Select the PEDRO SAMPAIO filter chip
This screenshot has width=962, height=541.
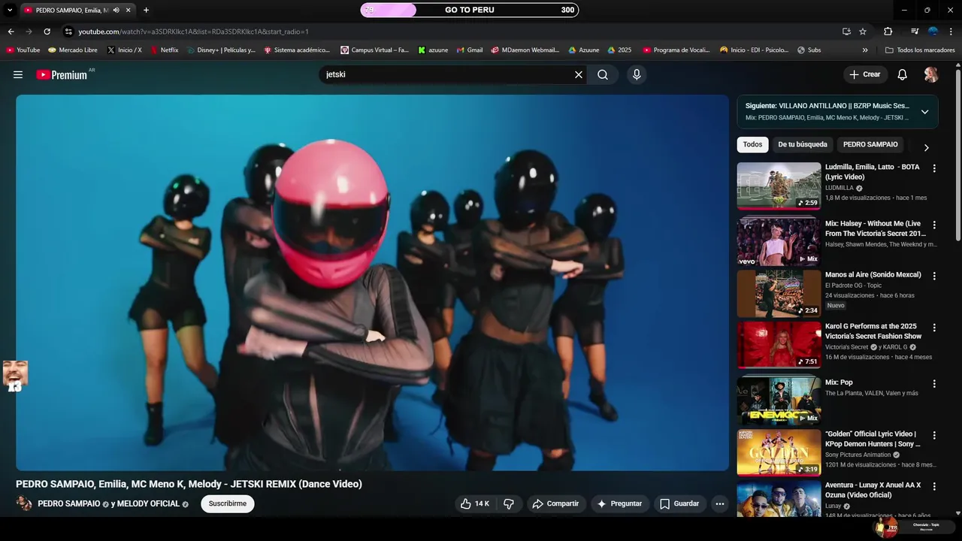[x=870, y=144]
